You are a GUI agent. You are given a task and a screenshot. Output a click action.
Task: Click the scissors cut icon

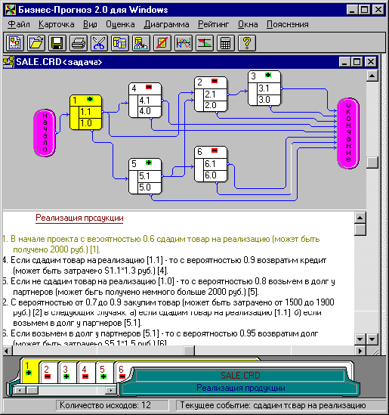click(x=99, y=42)
